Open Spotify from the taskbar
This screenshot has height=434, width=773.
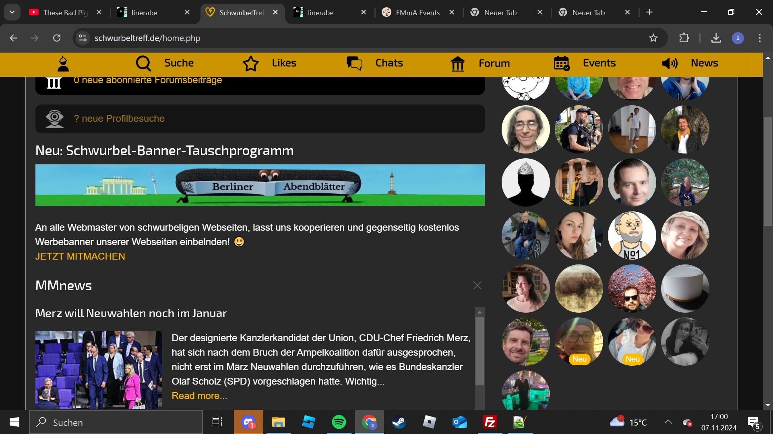pos(339,422)
